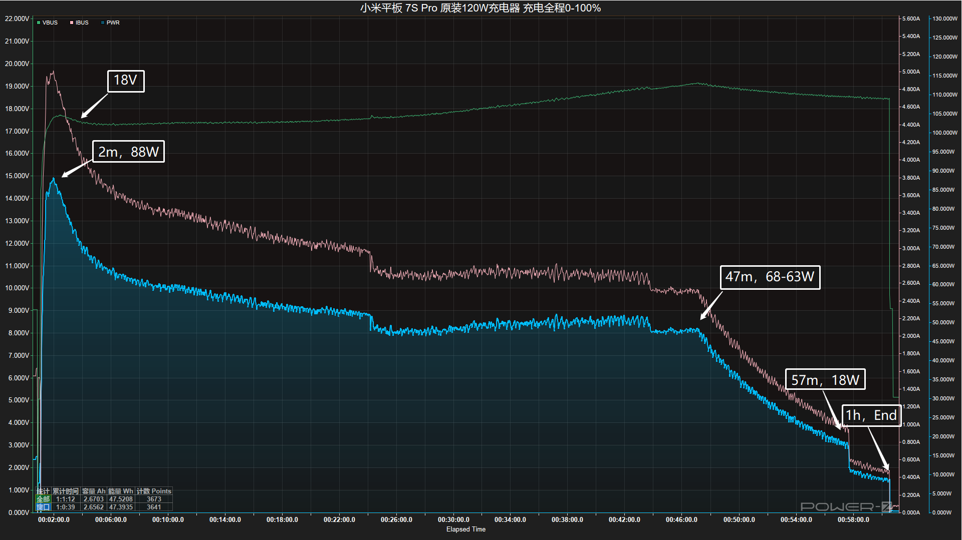The height and width of the screenshot is (540, 962).
Task: Click the PWR legend entry
Action: 110,23
